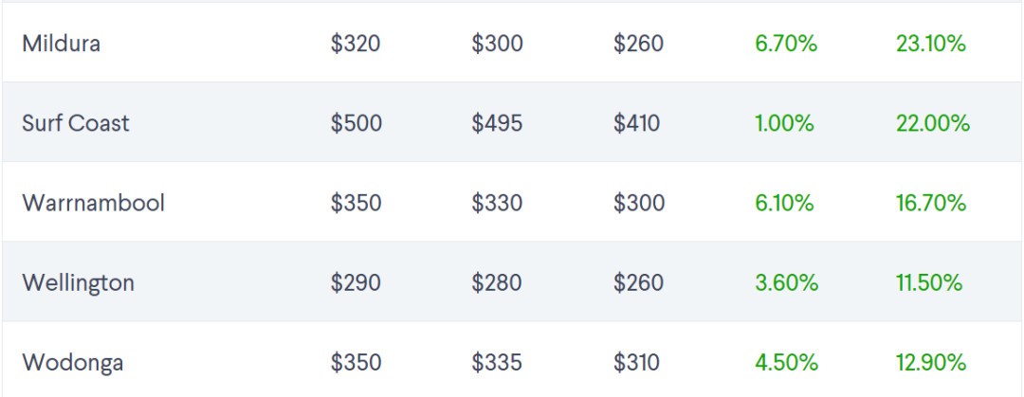Select the Surf Coast region cell
The height and width of the screenshot is (397, 1024).
click(x=76, y=123)
